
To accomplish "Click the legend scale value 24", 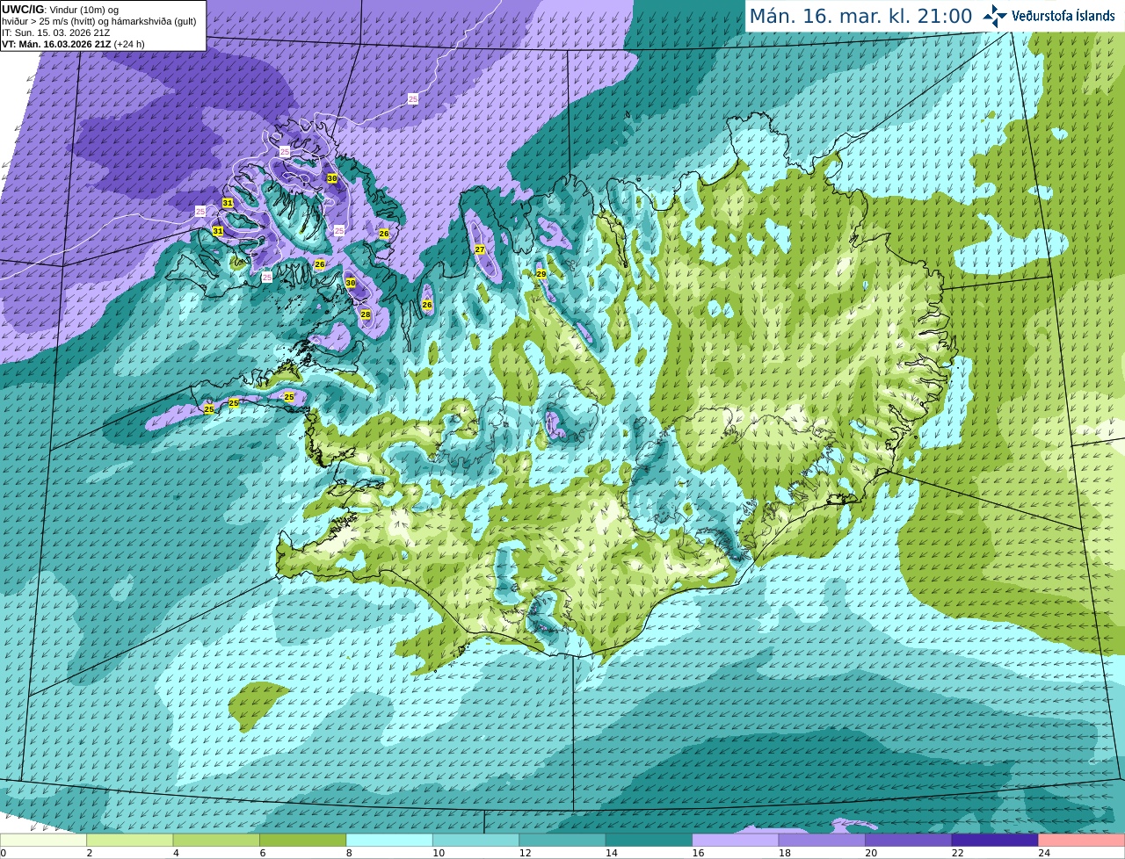I will tap(1043, 853).
